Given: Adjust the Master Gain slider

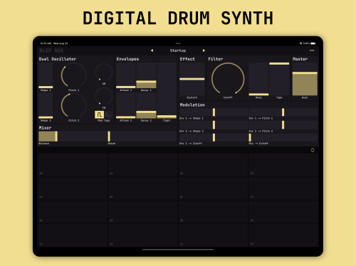Looking at the screenshot, I should coord(305,79).
